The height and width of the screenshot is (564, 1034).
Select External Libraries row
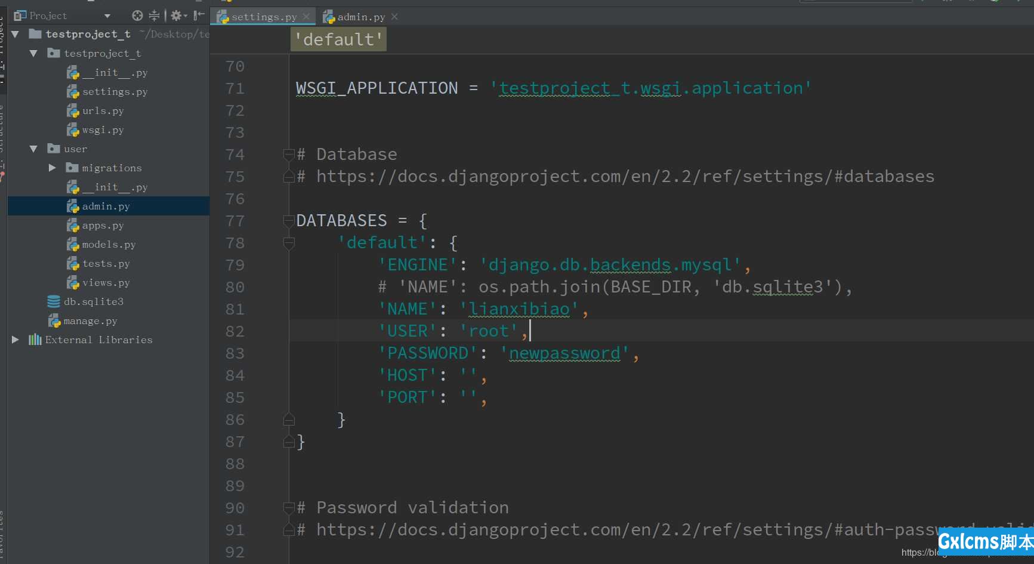[108, 340]
